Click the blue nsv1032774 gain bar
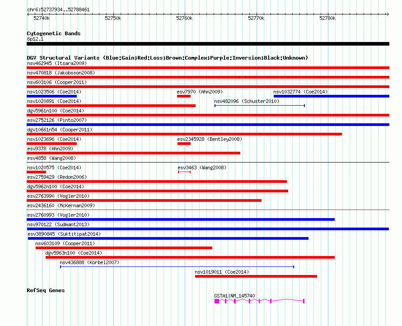The height and width of the screenshot is (326, 402). (332, 96)
